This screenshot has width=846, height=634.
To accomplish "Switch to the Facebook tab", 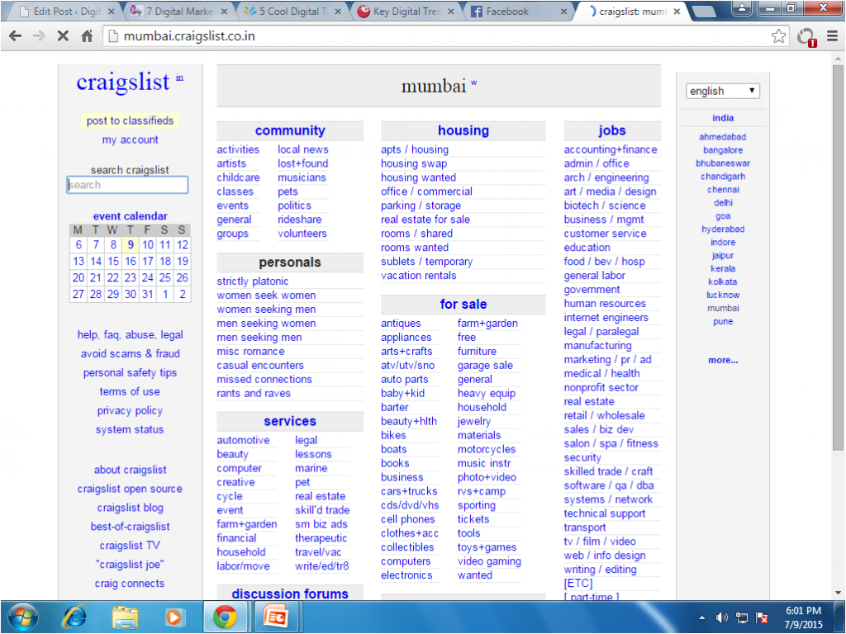I will pos(518,12).
